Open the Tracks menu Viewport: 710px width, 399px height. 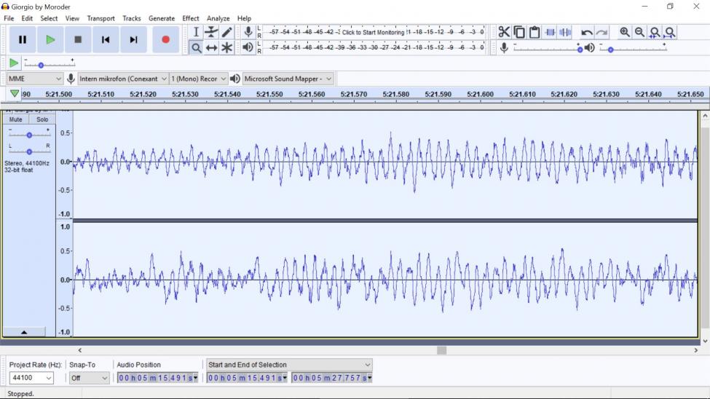click(132, 19)
